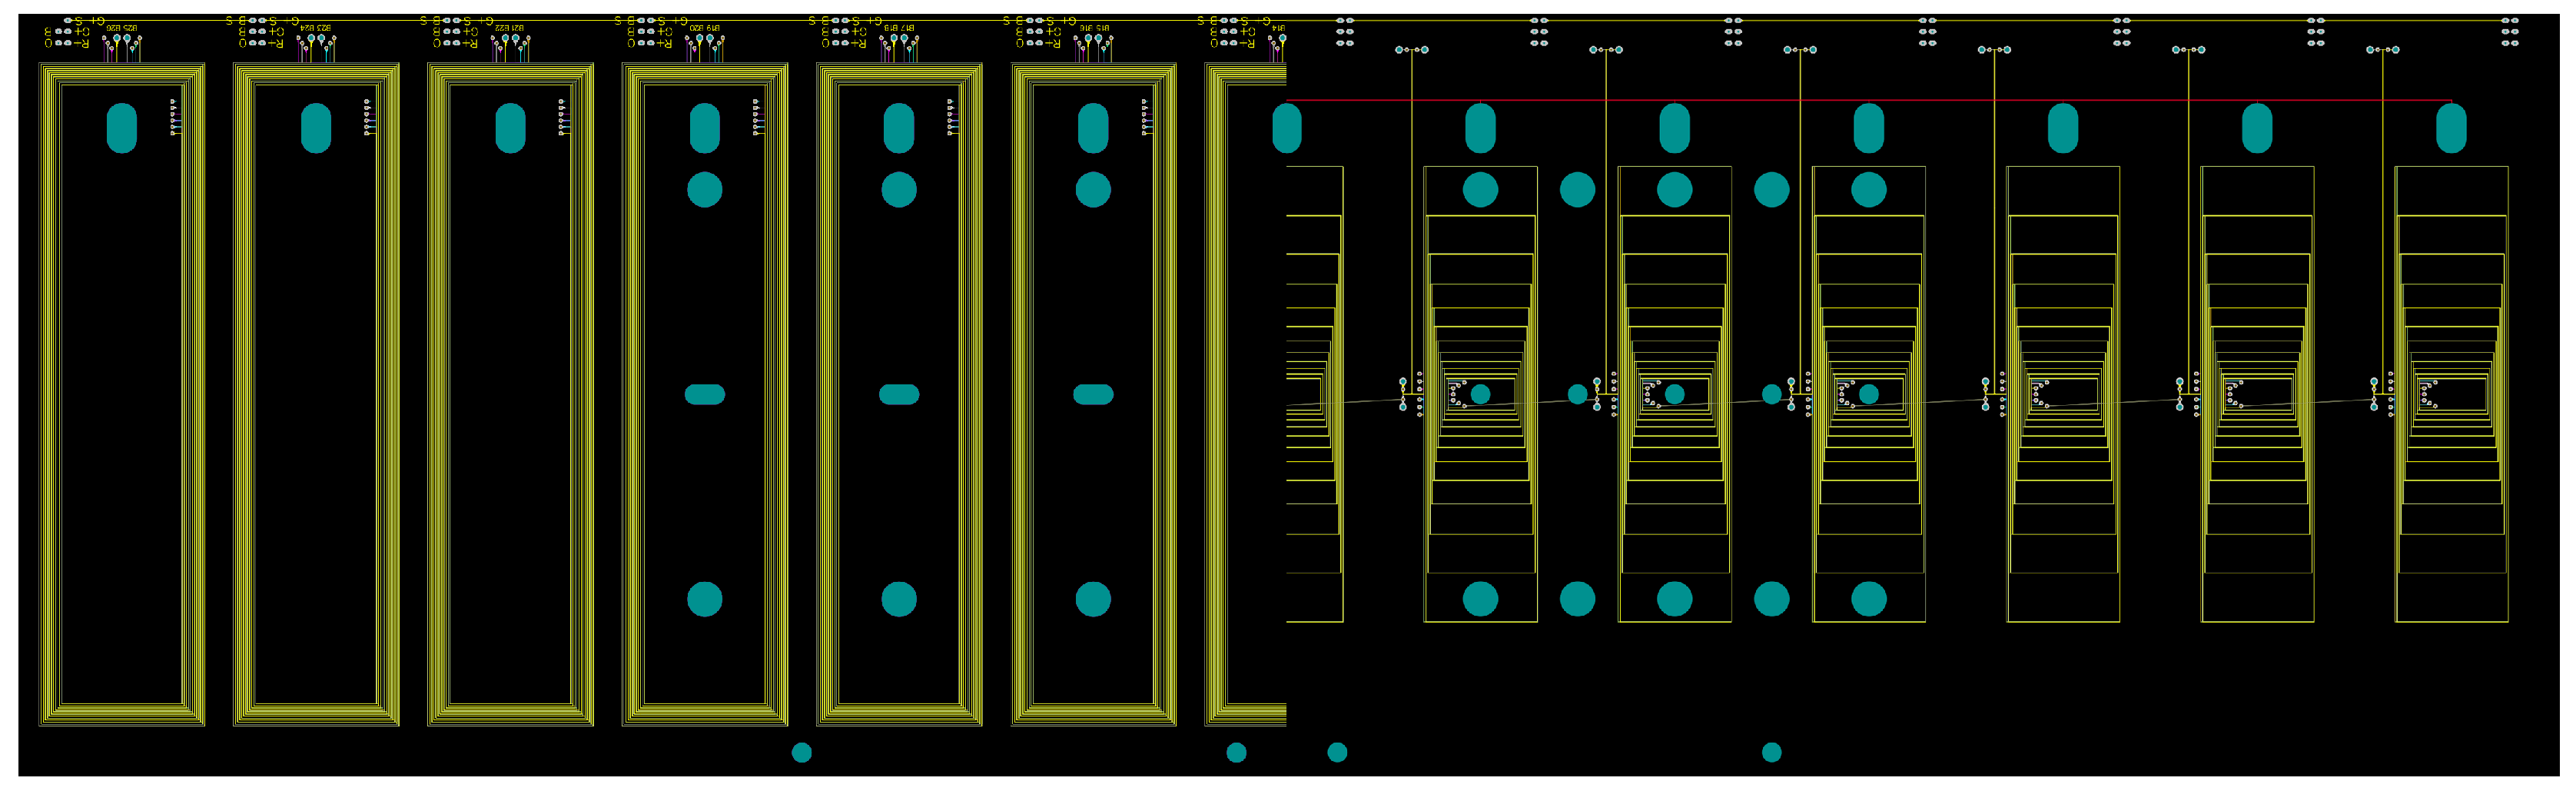Pick the small pad column inside the B25 B26 coil
2576x791 pixels.
pos(174,116)
